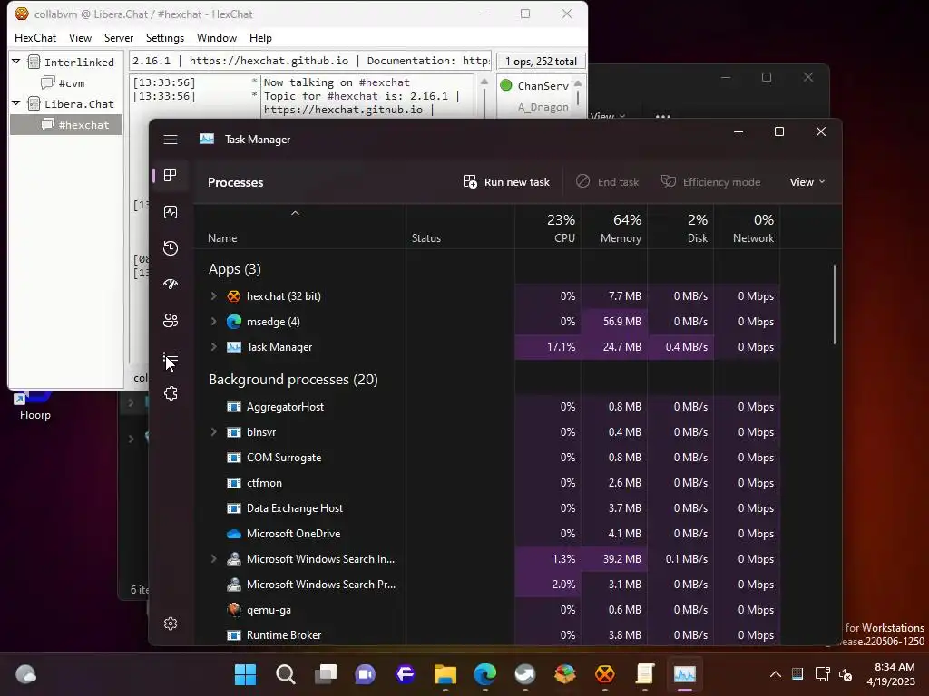
Task: Open the Help menu in HexChat
Action: [260, 38]
